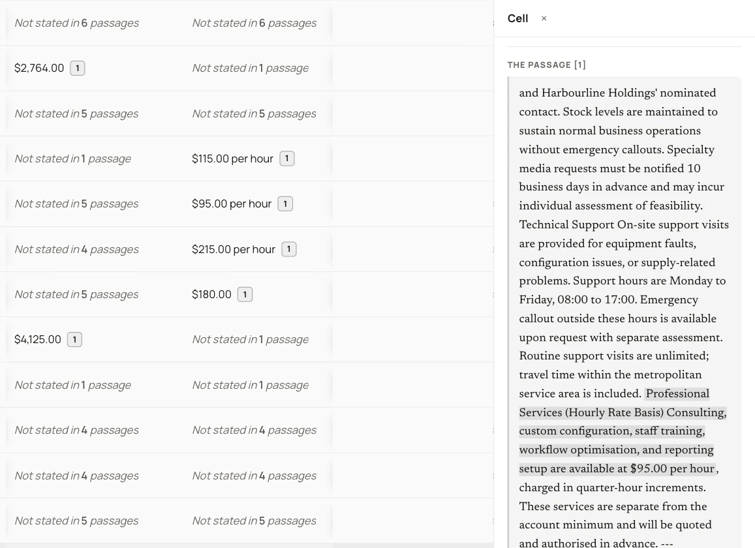Select the $2,764.00 cell value
755x548 pixels.
pos(39,68)
